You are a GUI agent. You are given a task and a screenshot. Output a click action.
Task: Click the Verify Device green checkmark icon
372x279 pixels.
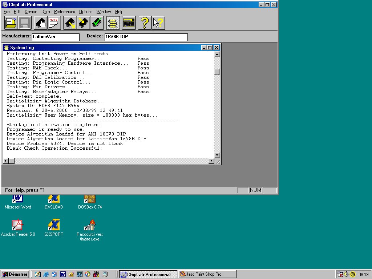pos(97,23)
